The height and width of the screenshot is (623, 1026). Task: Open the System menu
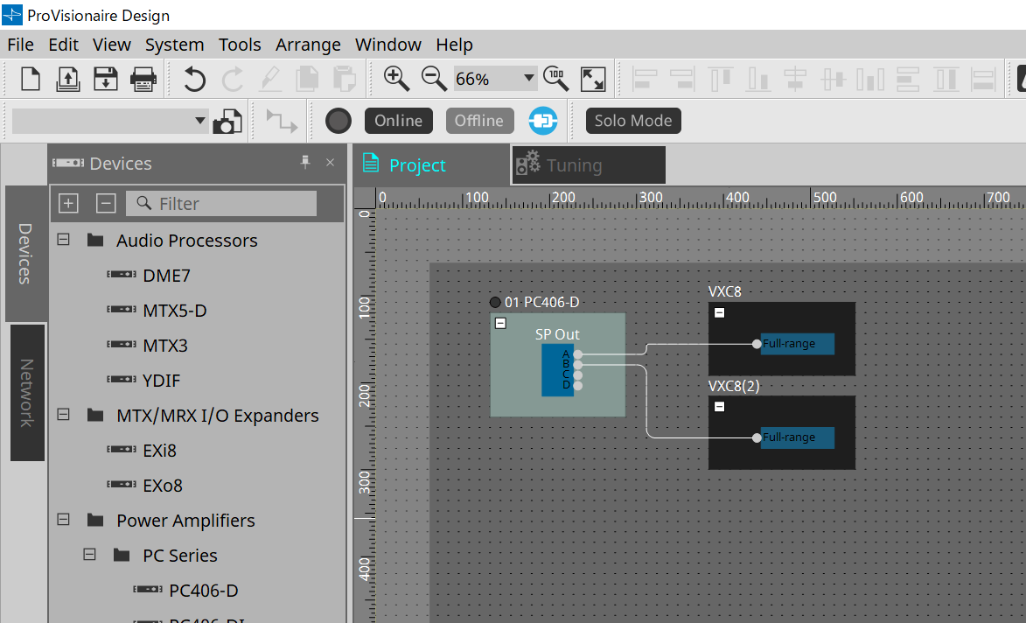(174, 45)
